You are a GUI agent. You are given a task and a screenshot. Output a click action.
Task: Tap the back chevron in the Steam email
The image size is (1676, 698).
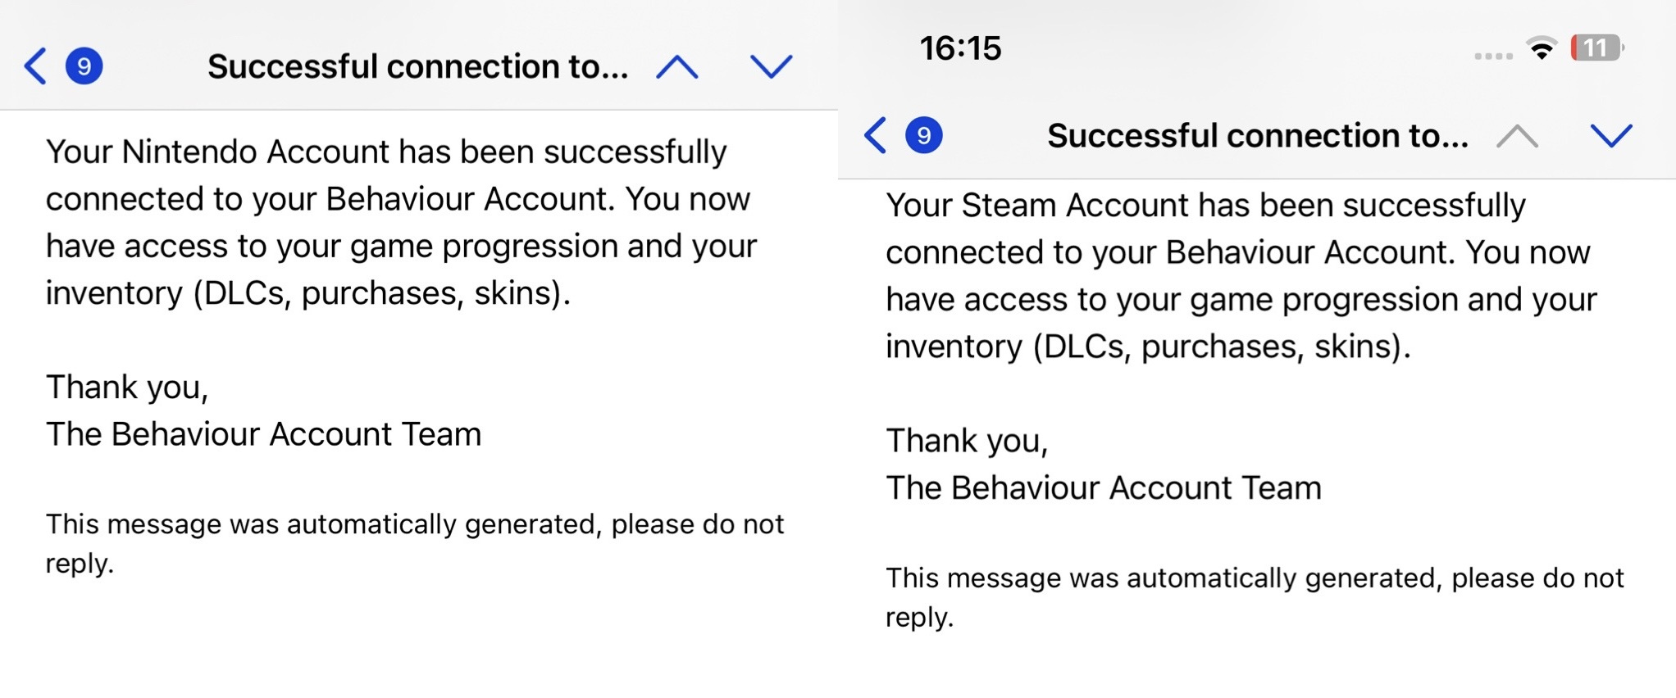tap(875, 135)
